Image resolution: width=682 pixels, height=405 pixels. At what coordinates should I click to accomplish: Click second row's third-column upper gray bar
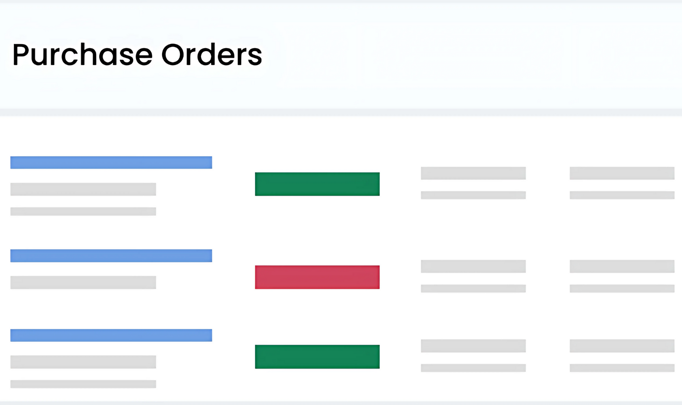[x=473, y=266]
